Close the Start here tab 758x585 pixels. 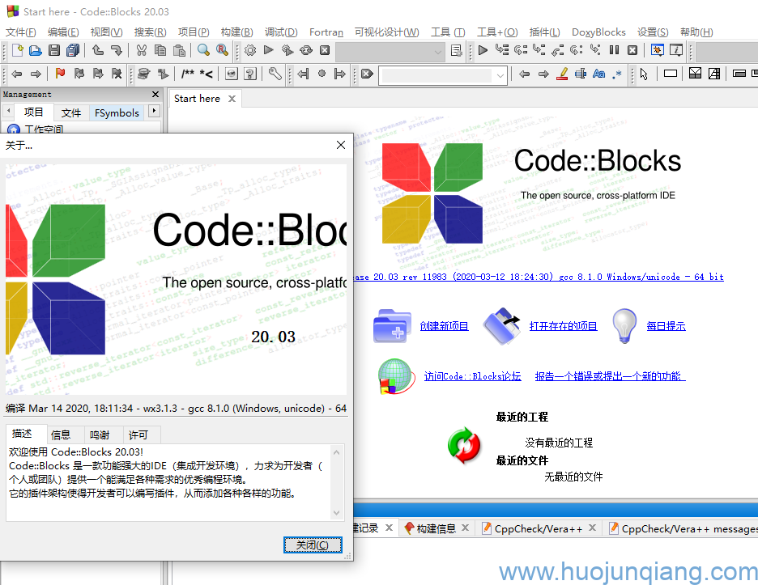(x=232, y=99)
